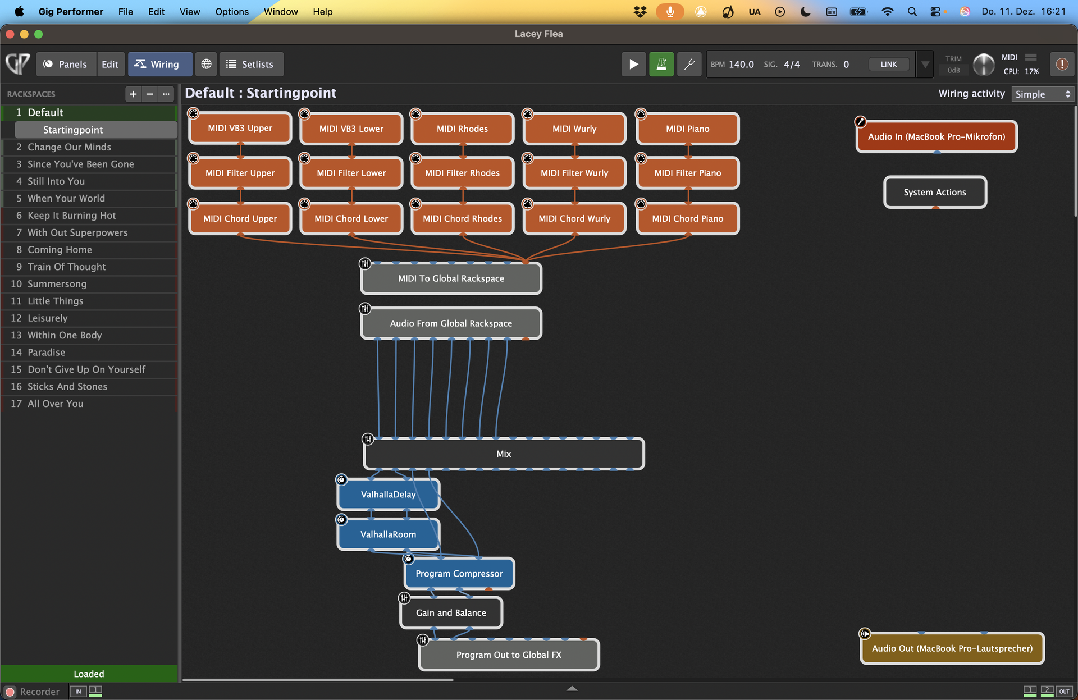
Task: Switch to the Setlists view
Action: pos(251,65)
